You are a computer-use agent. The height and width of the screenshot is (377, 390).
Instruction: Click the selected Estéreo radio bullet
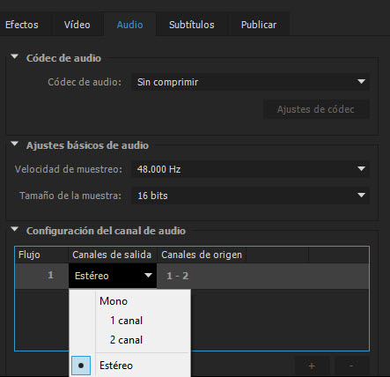click(x=81, y=366)
